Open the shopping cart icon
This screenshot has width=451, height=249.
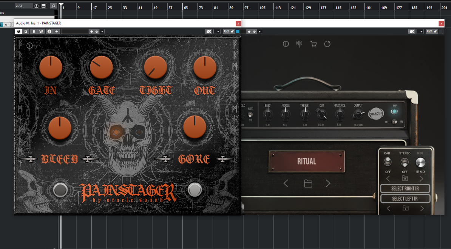point(313,44)
